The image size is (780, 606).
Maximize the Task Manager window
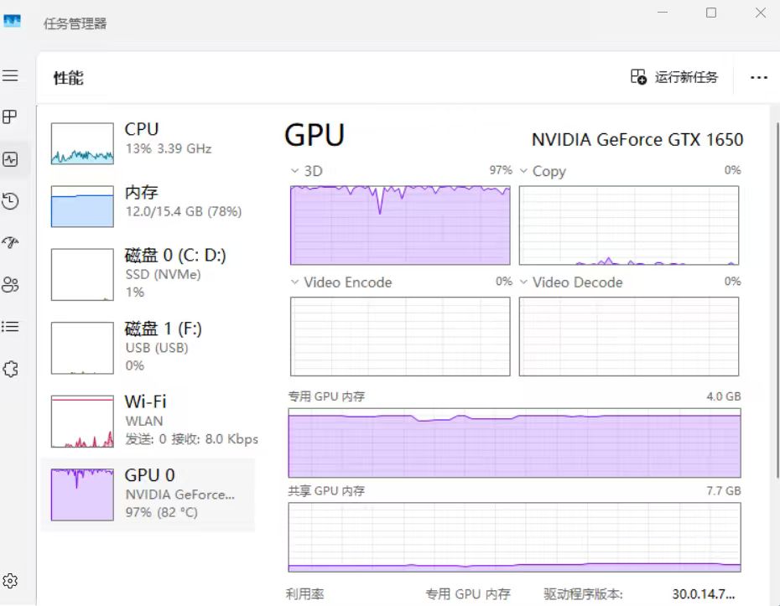[711, 13]
